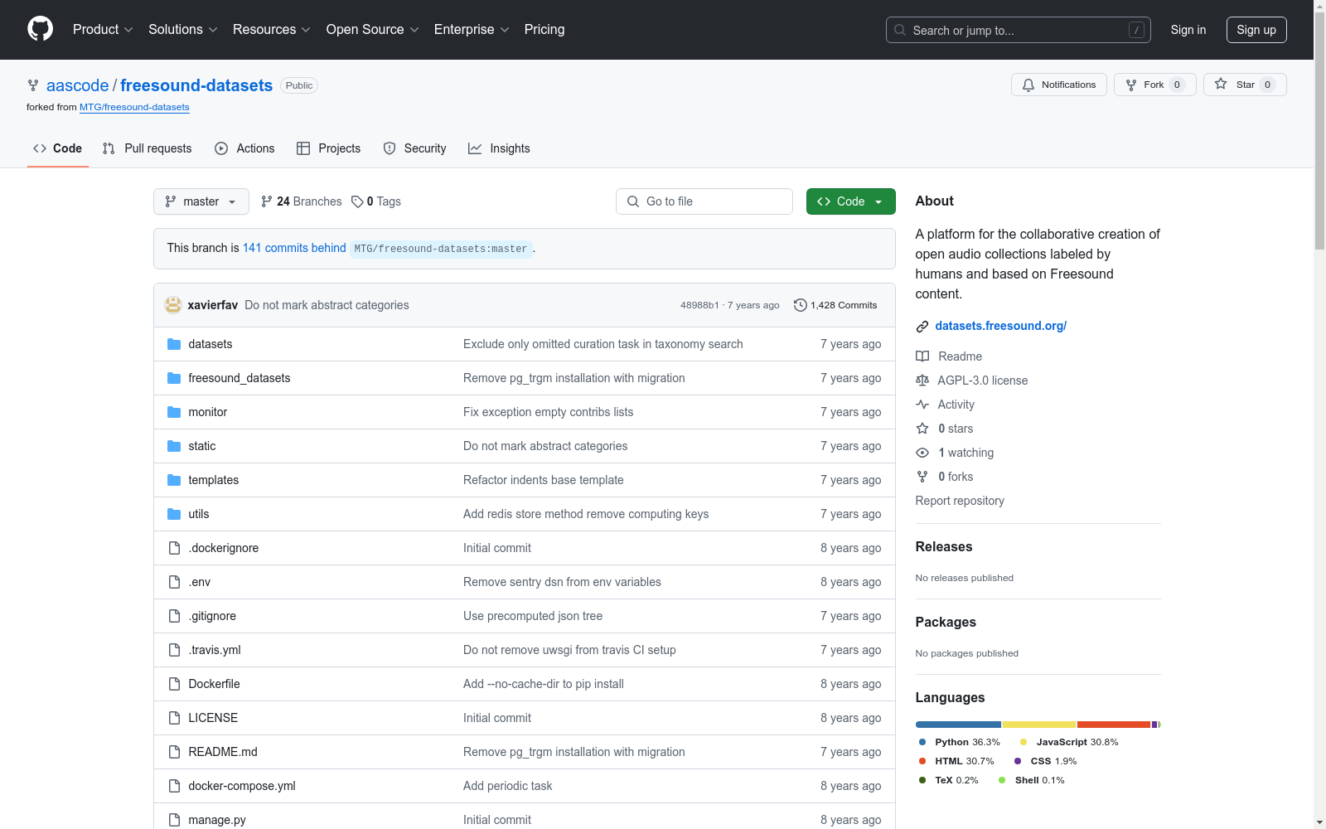Viewport: 1326px width, 829px height.
Task: Open the master branch selector
Action: pyautogui.click(x=201, y=201)
